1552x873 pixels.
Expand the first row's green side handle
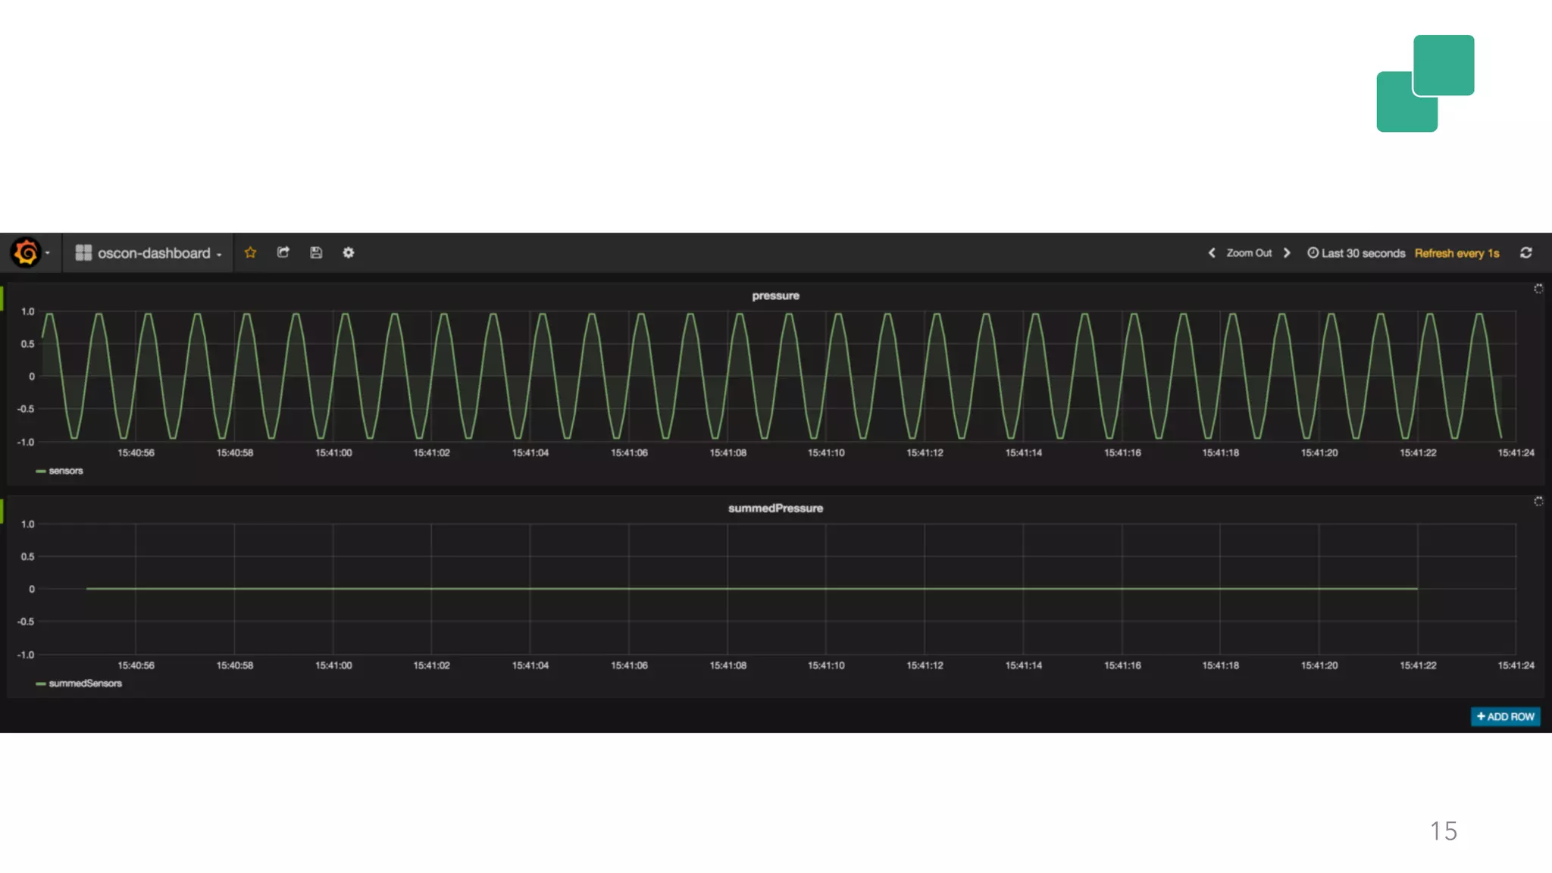(x=2, y=298)
